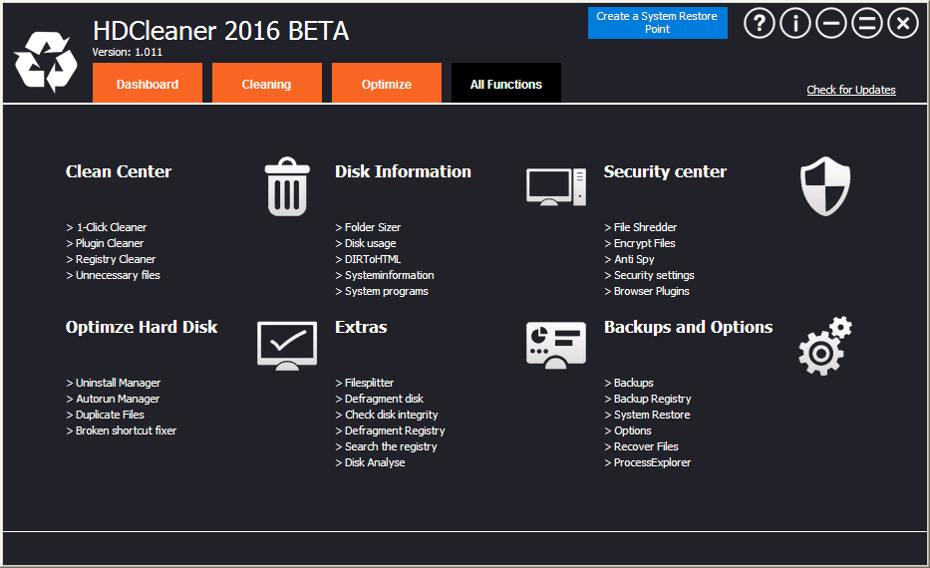Click the checkmark monitor Optimize Hard Disk icon

click(x=287, y=346)
